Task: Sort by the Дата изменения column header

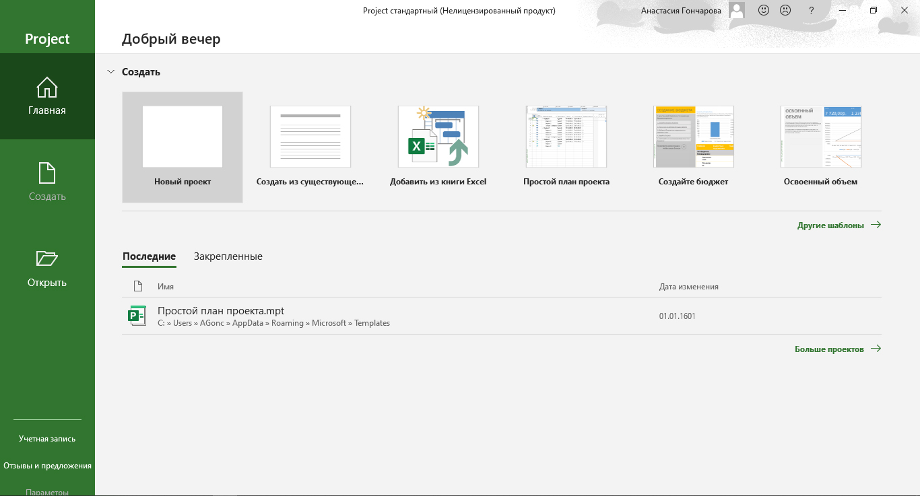Action: [x=689, y=287]
